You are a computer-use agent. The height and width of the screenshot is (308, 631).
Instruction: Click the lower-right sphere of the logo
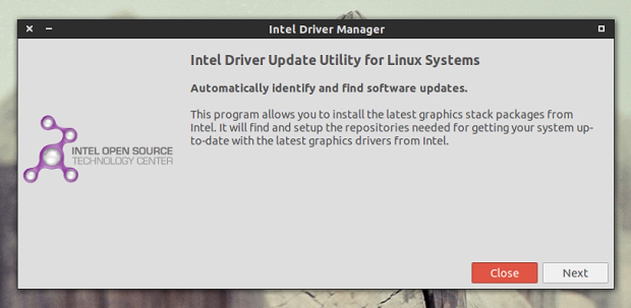tap(70, 174)
